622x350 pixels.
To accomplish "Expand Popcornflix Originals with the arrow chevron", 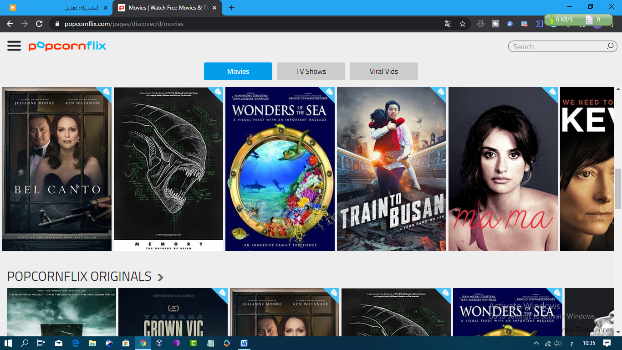I will pos(160,277).
